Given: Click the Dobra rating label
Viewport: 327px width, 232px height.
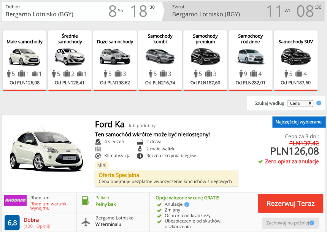Looking at the screenshot, I should (31, 220).
